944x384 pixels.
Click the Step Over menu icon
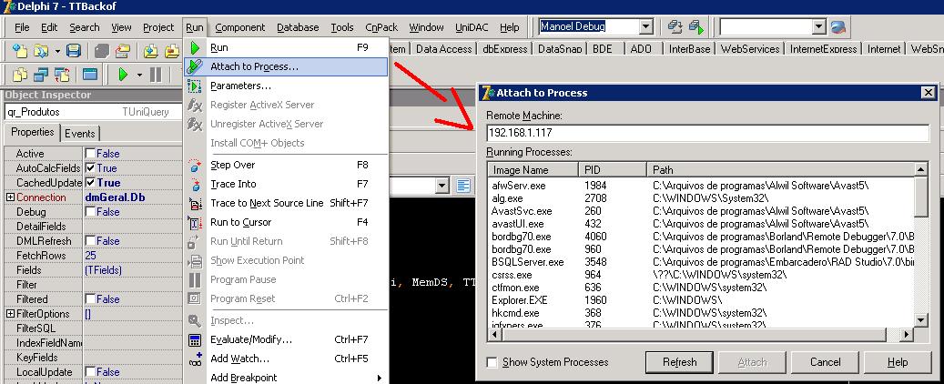click(195, 165)
